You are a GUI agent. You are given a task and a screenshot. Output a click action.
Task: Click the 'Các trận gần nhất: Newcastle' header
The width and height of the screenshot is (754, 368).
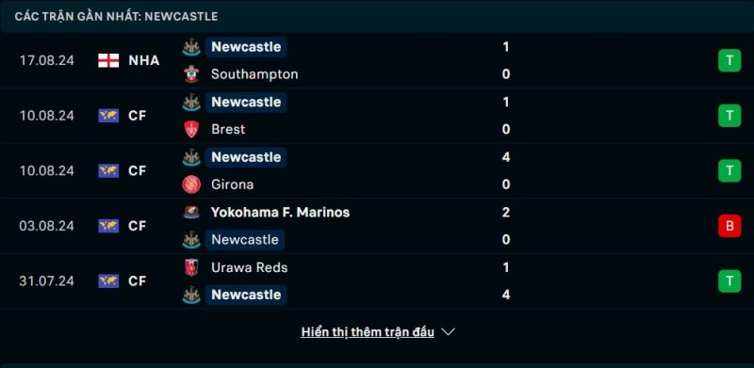click(x=116, y=16)
